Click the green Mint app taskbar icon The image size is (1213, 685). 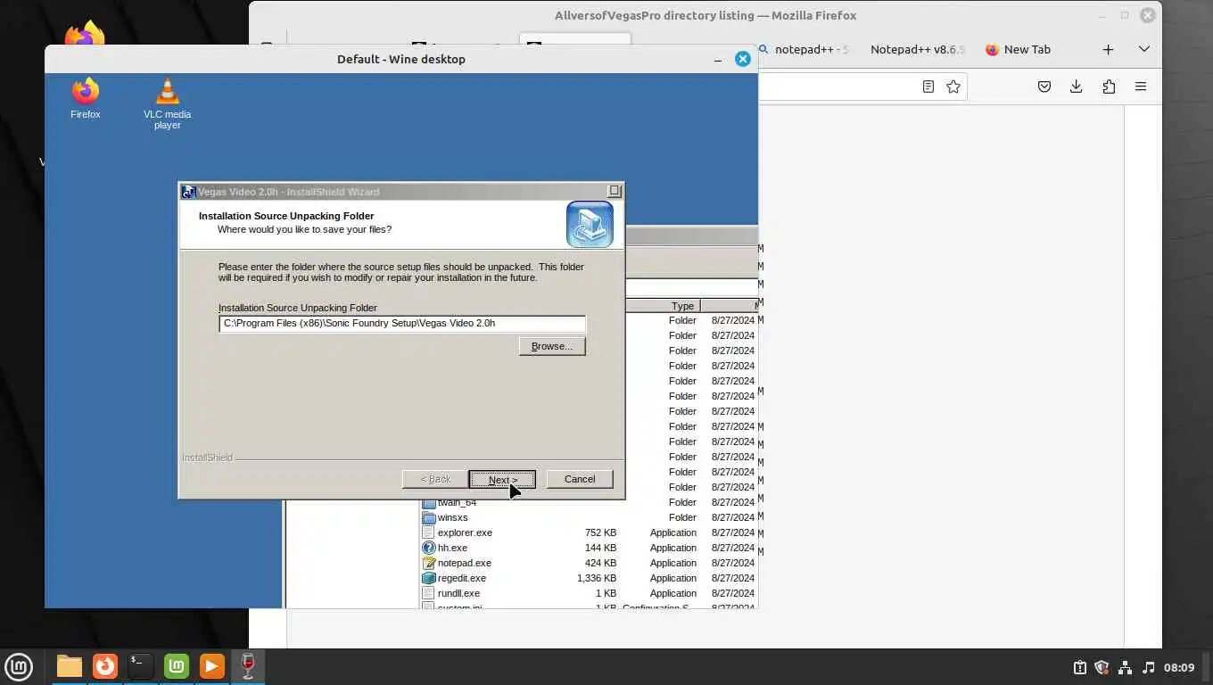pos(177,666)
